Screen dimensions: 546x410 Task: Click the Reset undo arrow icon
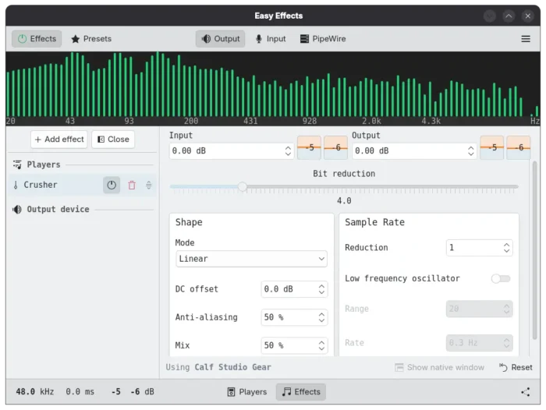(x=503, y=367)
